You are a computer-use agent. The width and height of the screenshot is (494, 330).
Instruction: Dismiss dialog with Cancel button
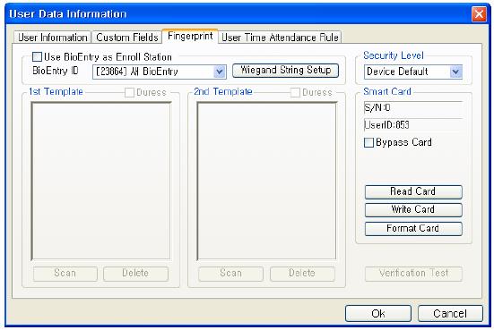[450, 313]
